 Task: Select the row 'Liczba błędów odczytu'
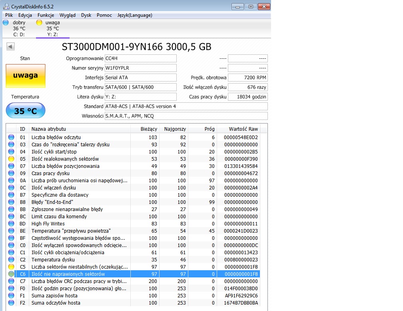133,137
